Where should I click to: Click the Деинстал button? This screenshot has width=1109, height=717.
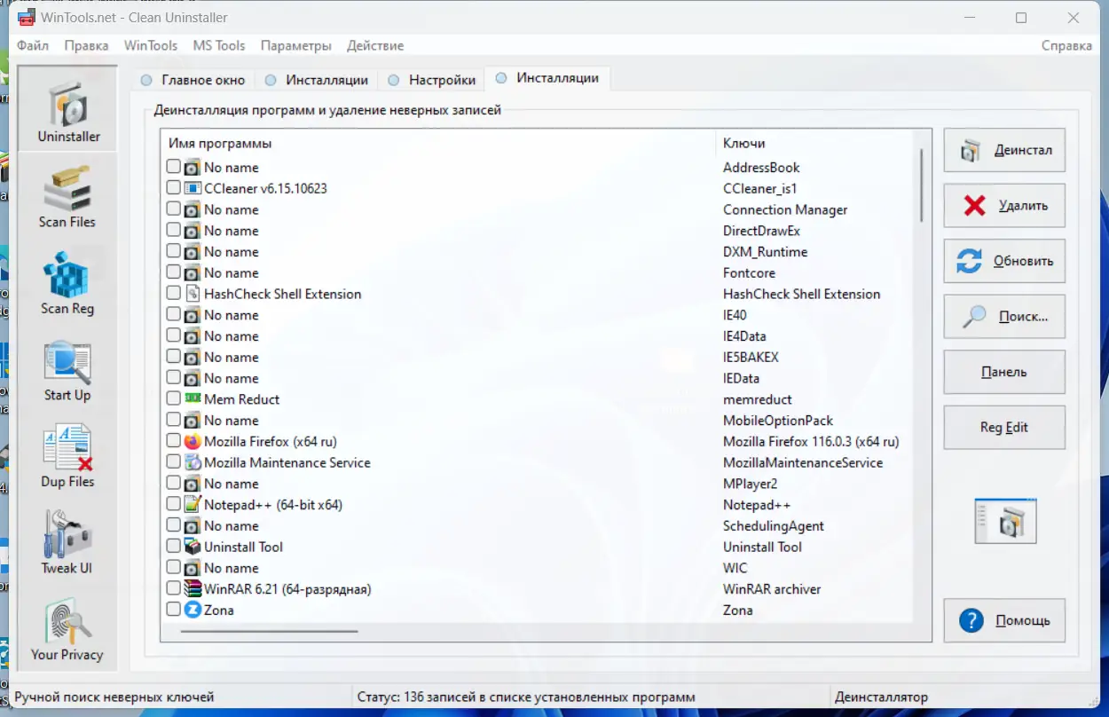1004,150
